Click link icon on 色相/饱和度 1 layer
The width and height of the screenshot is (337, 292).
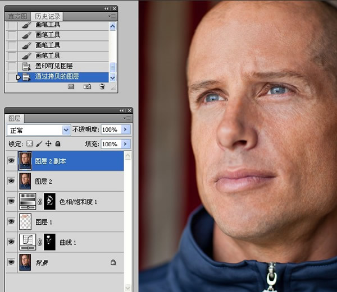(39, 202)
